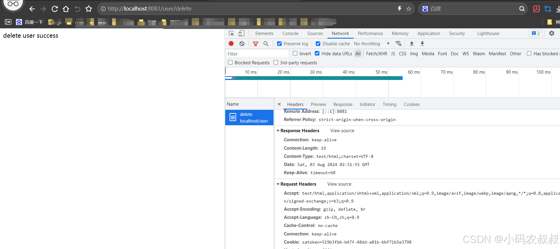Collapse the Response Headers section
Image resolution: width=560 pixels, height=249 pixels.
(x=278, y=131)
